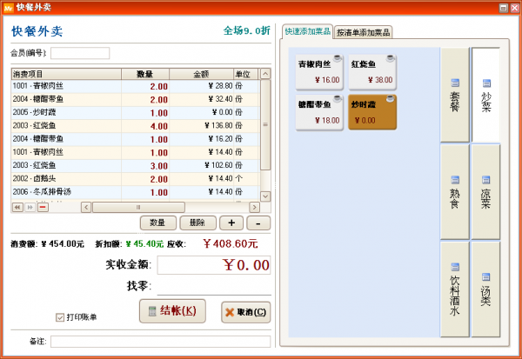Click the cup icon on 糖醋带鱼 card

coord(338,99)
